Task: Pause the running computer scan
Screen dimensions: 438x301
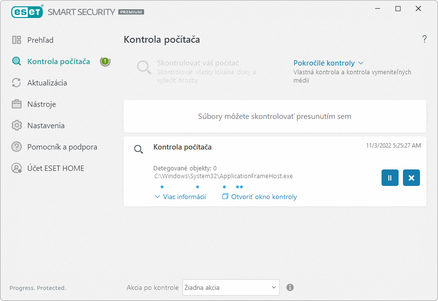Action: pos(390,178)
